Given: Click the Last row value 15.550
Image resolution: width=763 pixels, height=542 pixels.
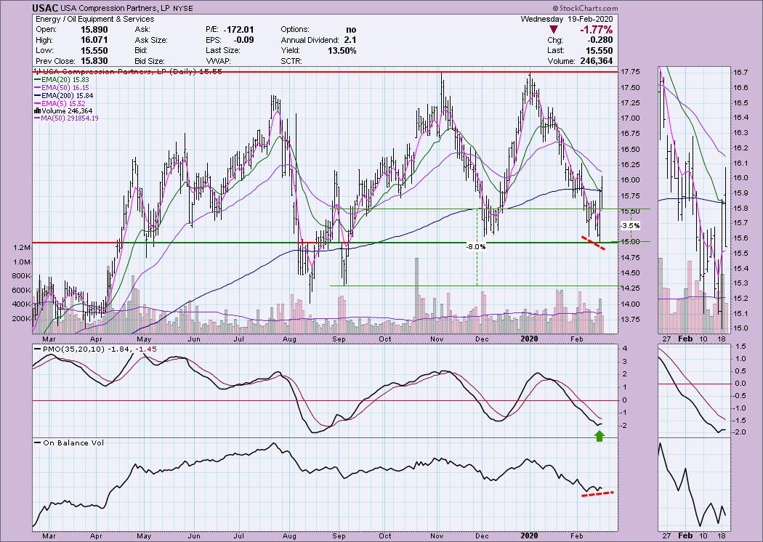Looking at the screenshot, I should coord(599,51).
